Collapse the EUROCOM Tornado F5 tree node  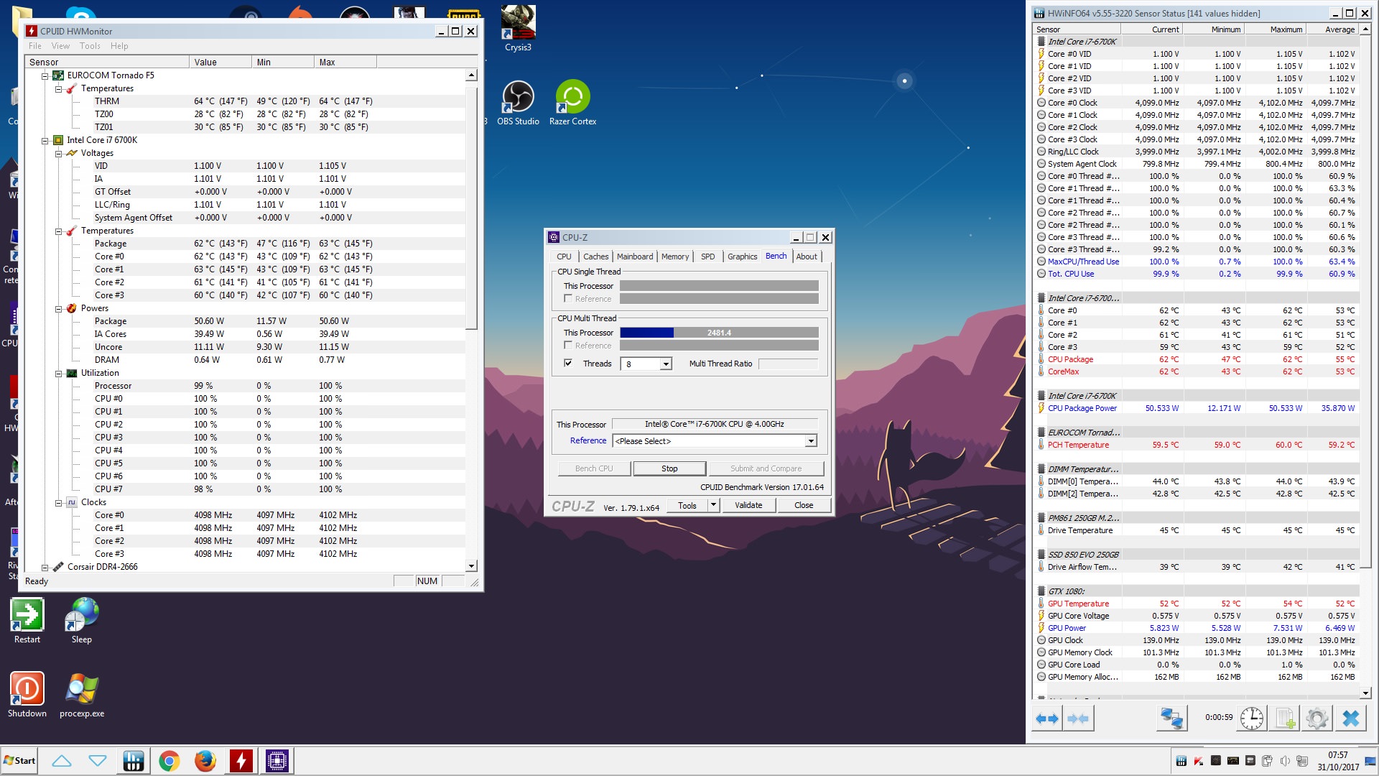tap(45, 75)
